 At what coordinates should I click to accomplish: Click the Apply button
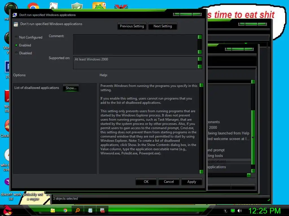point(192,182)
